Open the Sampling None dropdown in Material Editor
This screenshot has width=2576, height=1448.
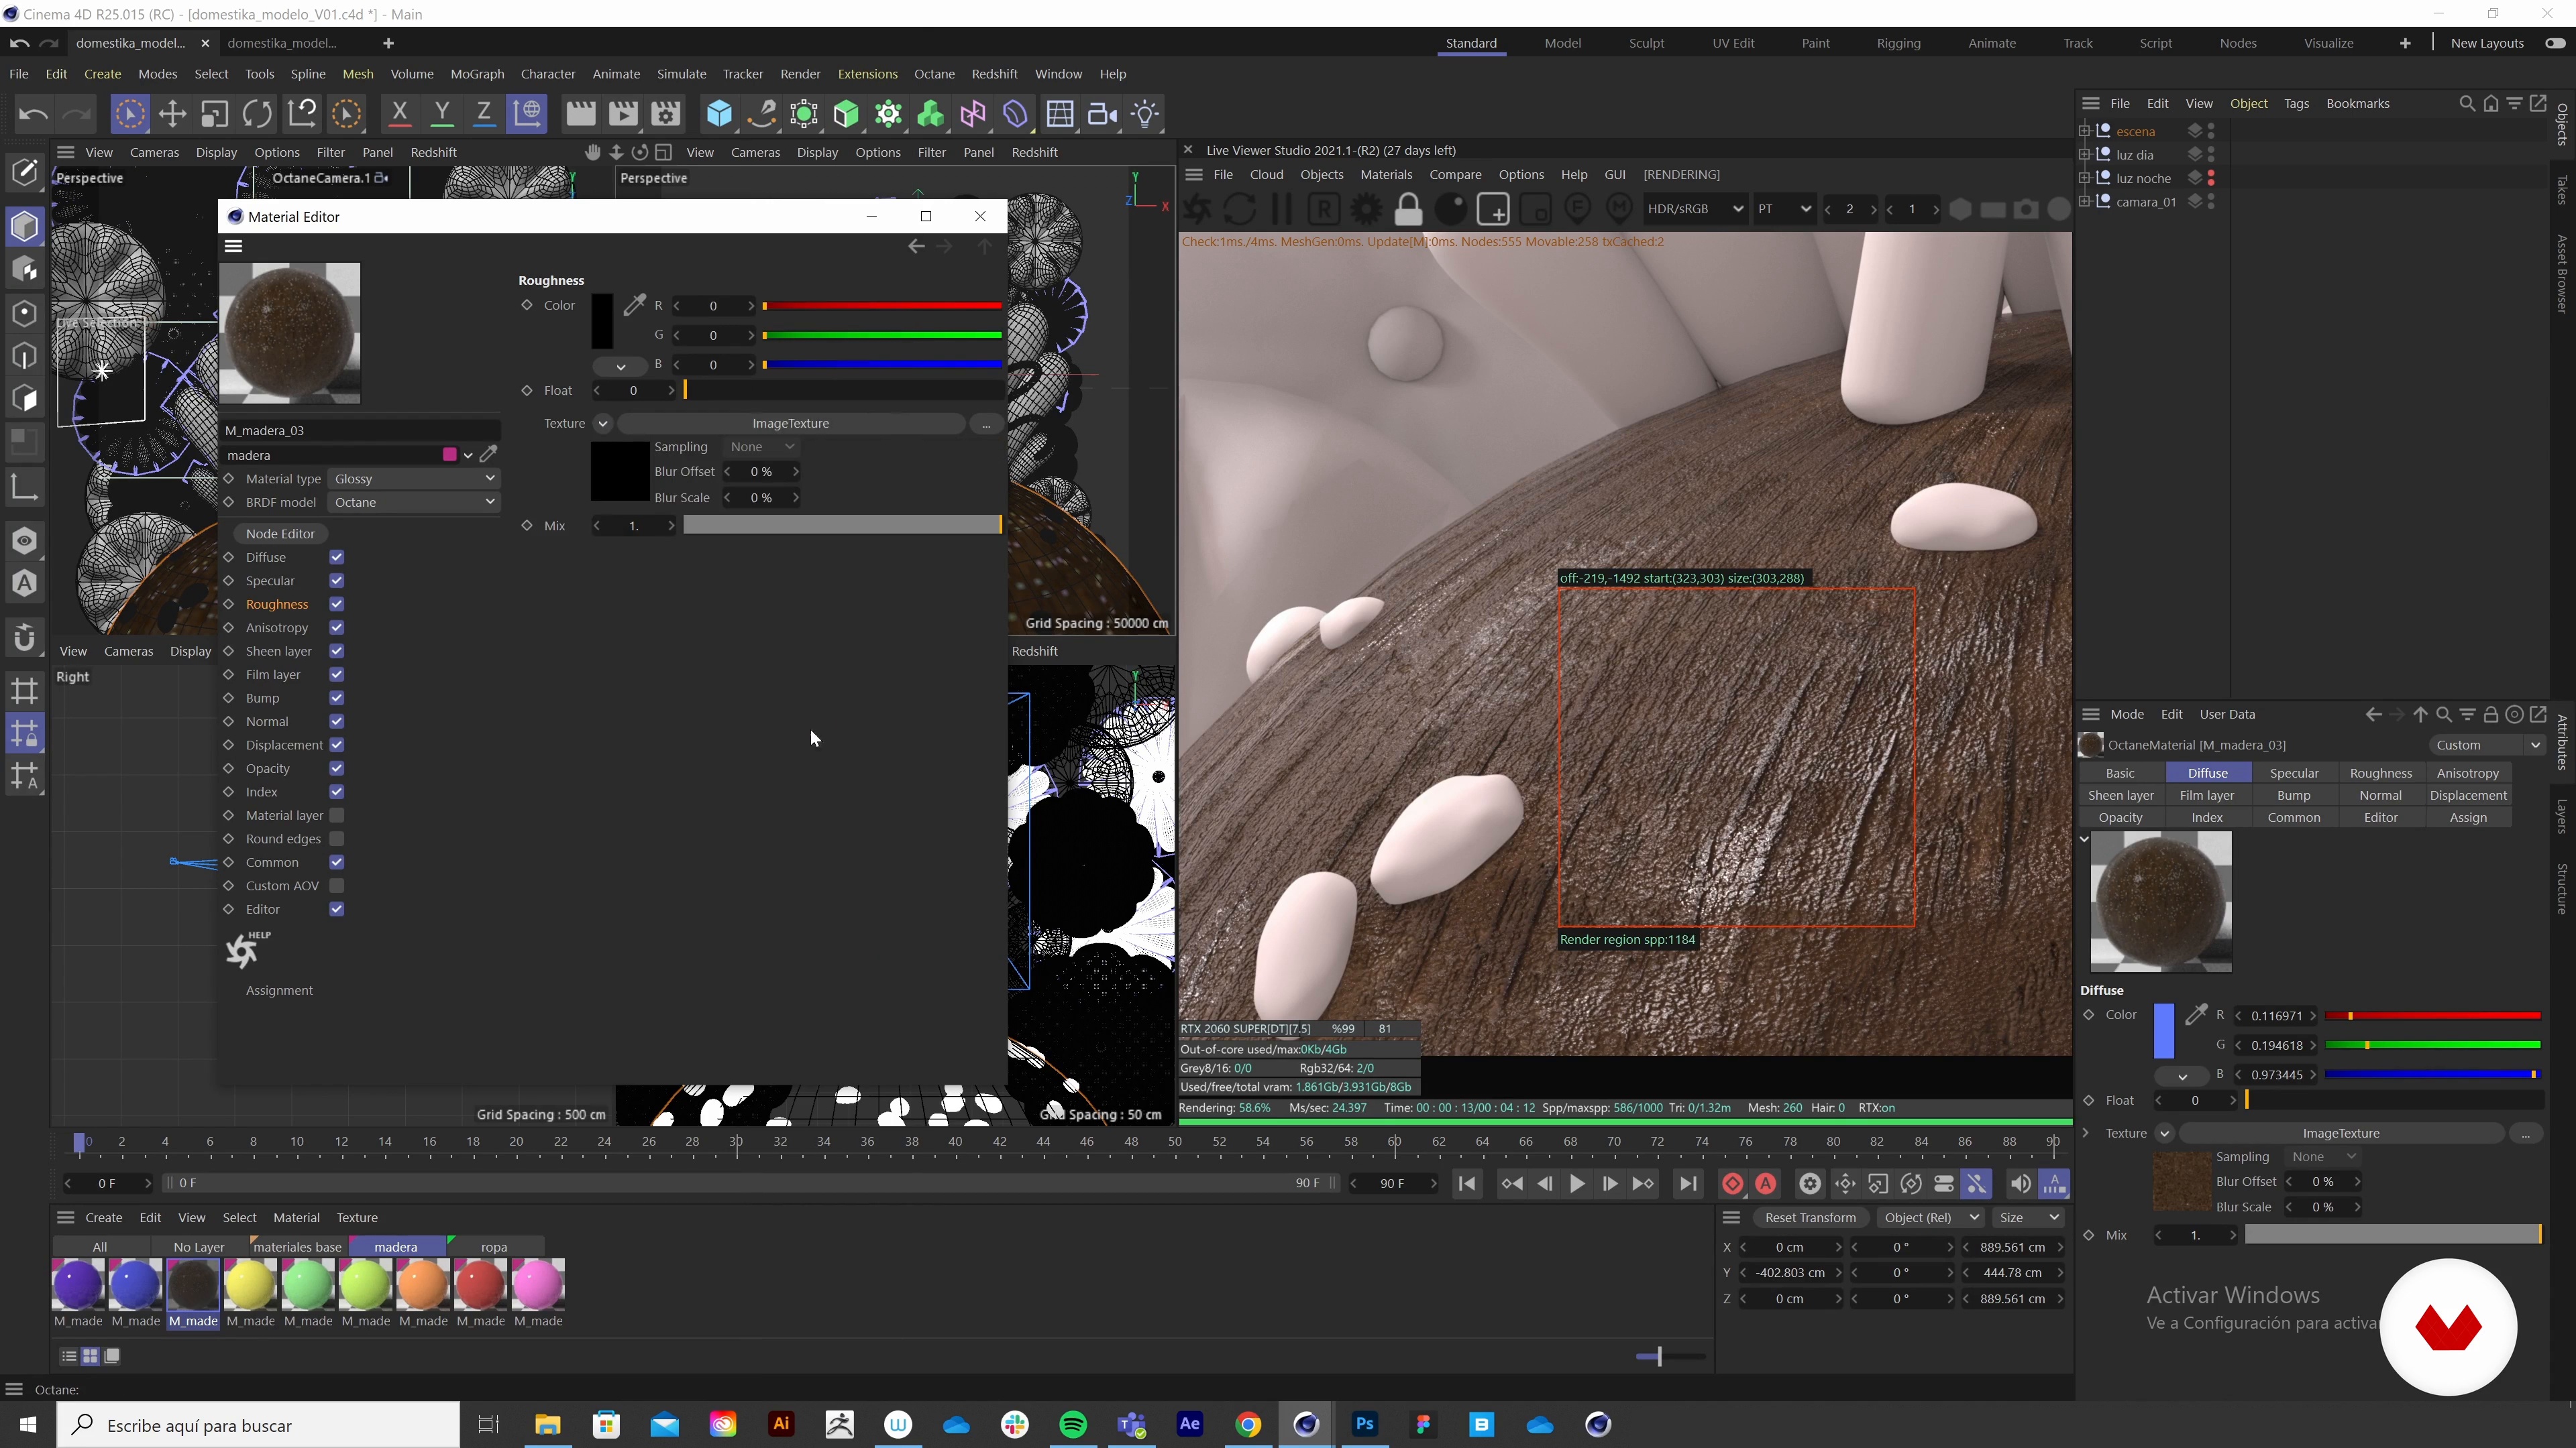tap(762, 446)
